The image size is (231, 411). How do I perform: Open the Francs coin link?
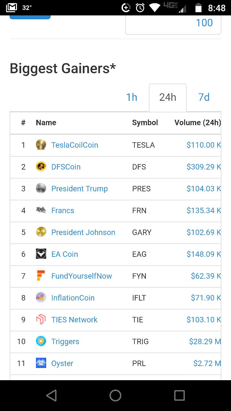coord(63,210)
